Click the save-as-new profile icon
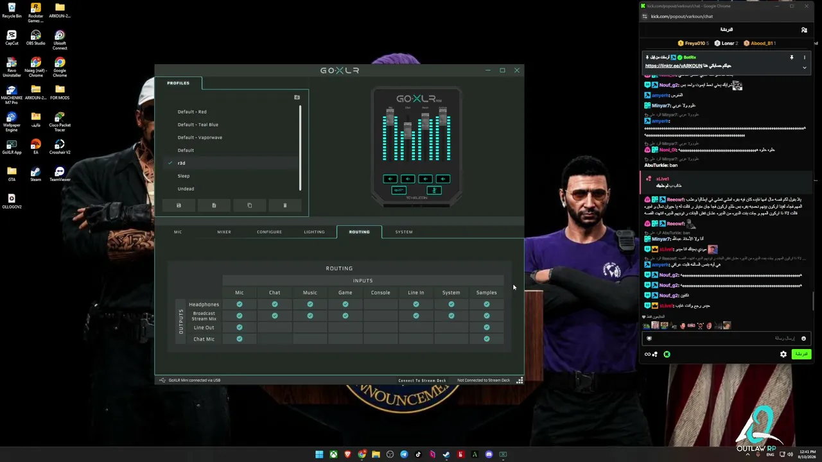The image size is (822, 462). [214, 205]
